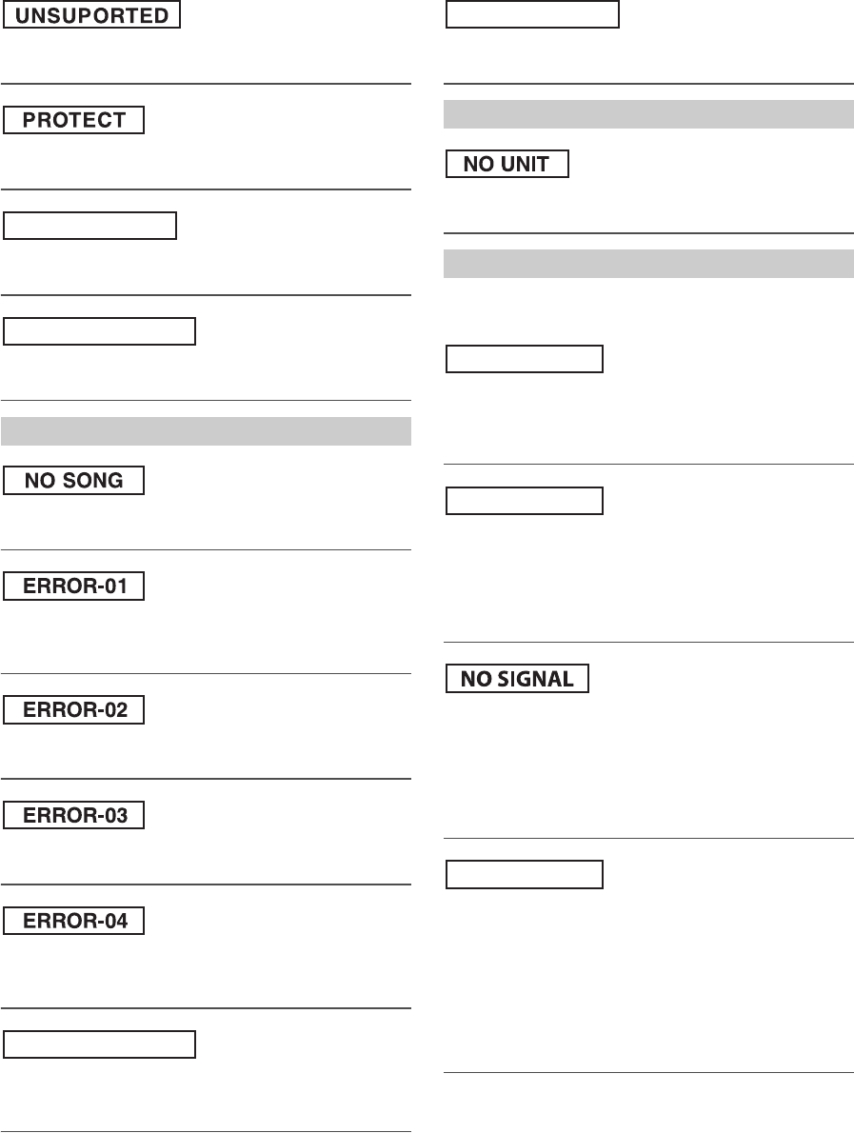854x1133 pixels.
Task: Select the gray header bar beneath NO UNIT
Action: coord(648,264)
